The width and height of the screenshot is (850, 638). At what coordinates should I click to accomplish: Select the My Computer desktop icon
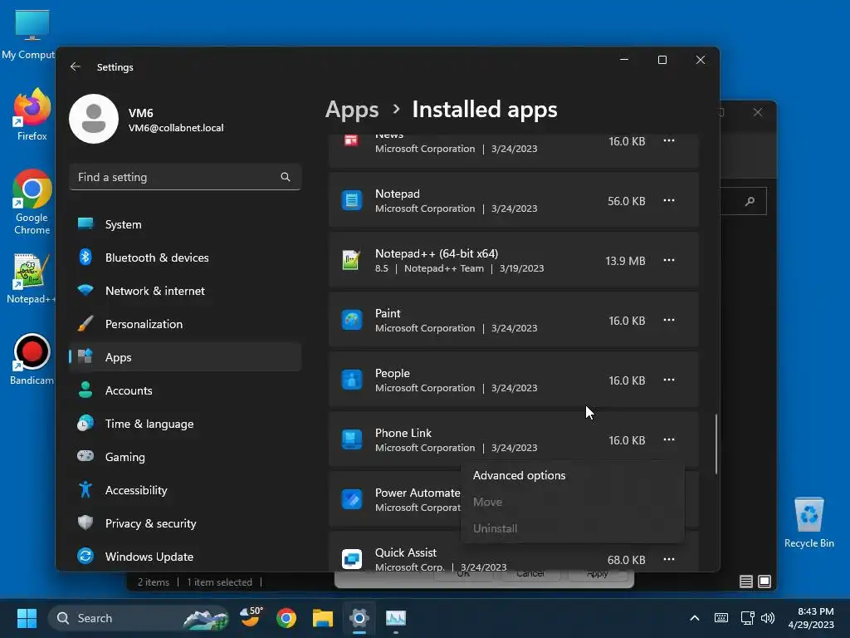(x=28, y=34)
